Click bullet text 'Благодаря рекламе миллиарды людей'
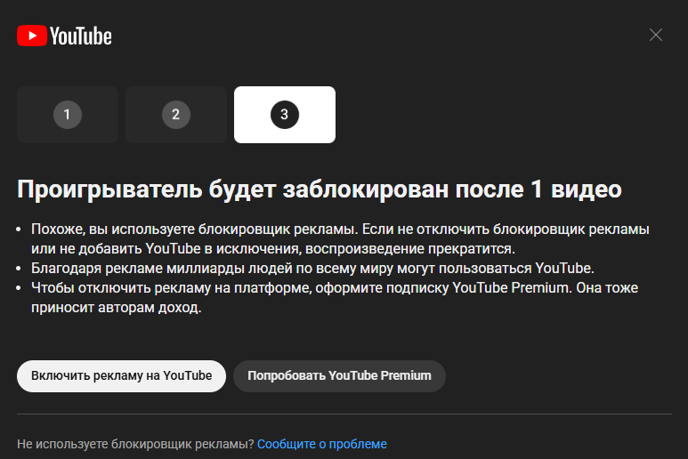 (312, 269)
